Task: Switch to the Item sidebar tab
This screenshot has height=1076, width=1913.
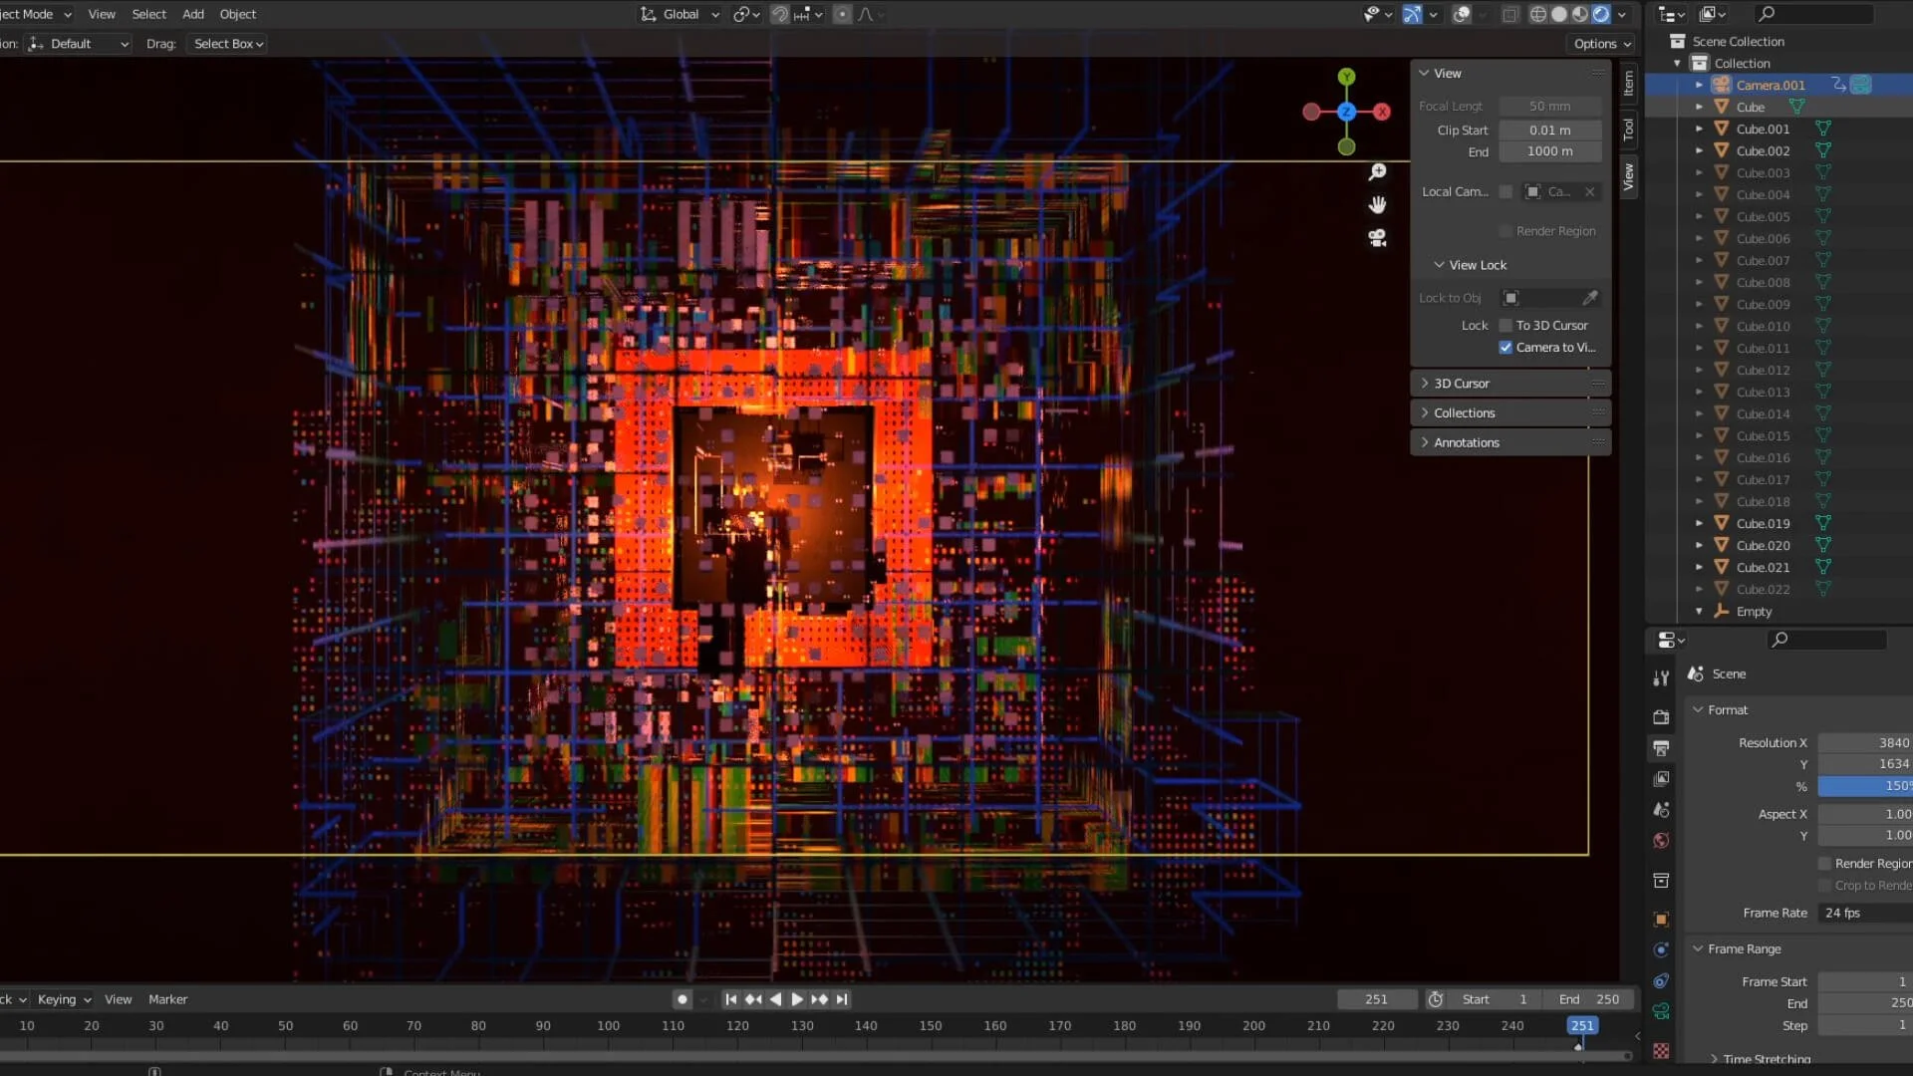Action: point(1628,83)
